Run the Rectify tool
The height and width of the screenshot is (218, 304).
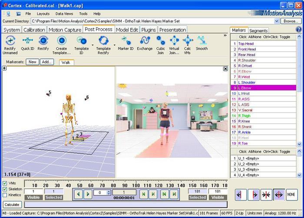point(43,43)
